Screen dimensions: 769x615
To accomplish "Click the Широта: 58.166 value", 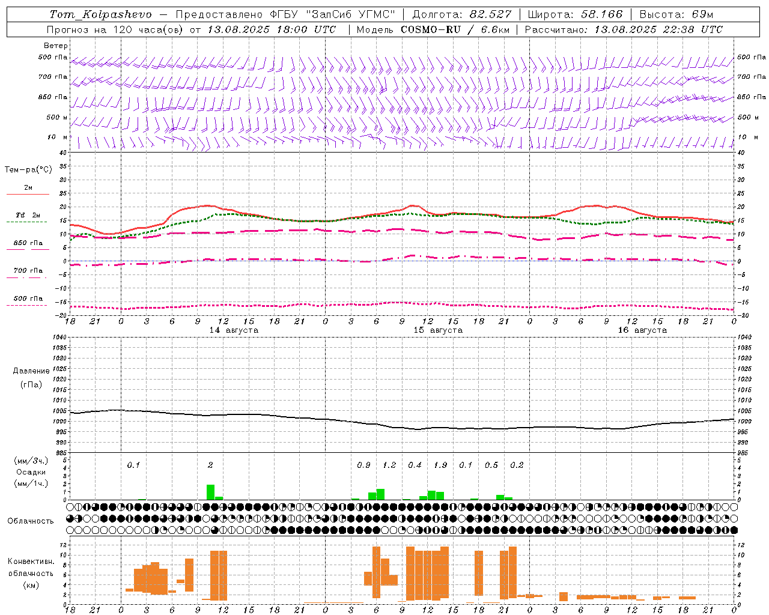I will (x=576, y=14).
